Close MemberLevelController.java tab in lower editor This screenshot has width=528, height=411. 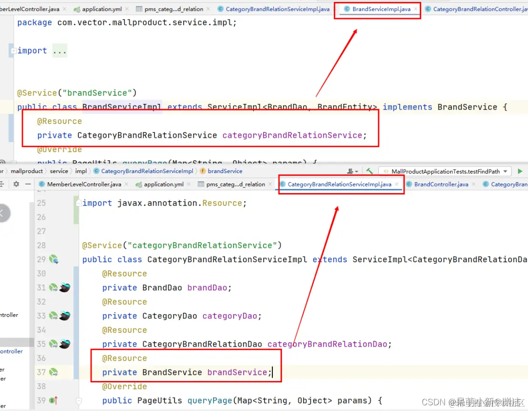click(x=126, y=184)
